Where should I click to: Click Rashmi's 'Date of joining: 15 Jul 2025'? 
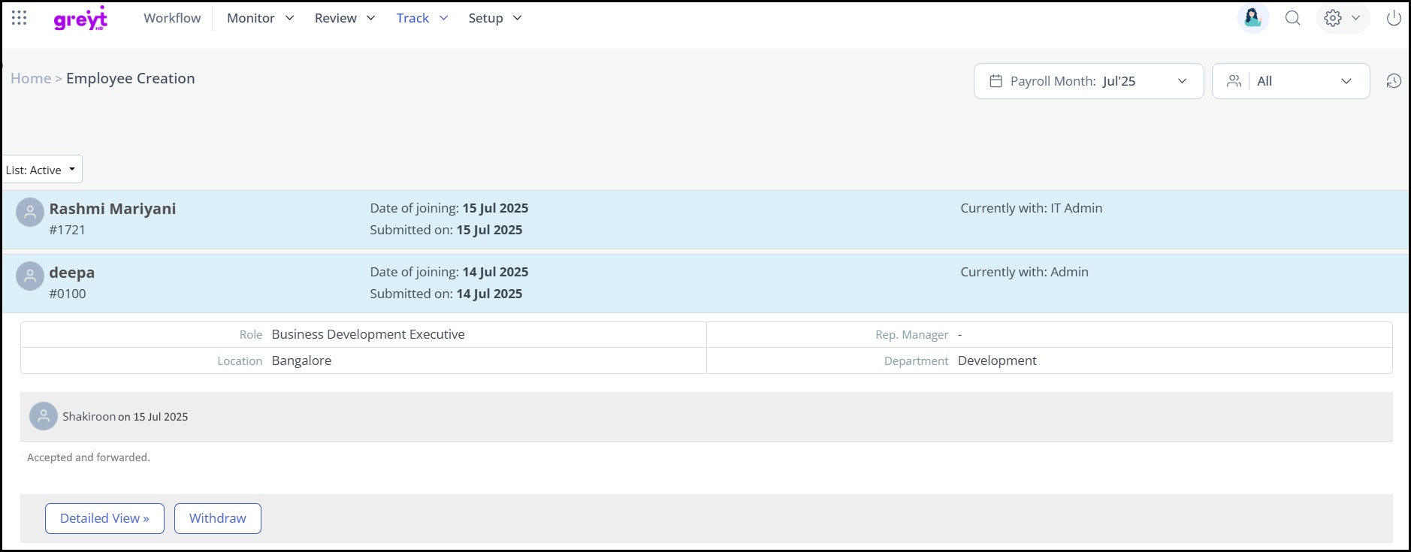pyautogui.click(x=449, y=208)
